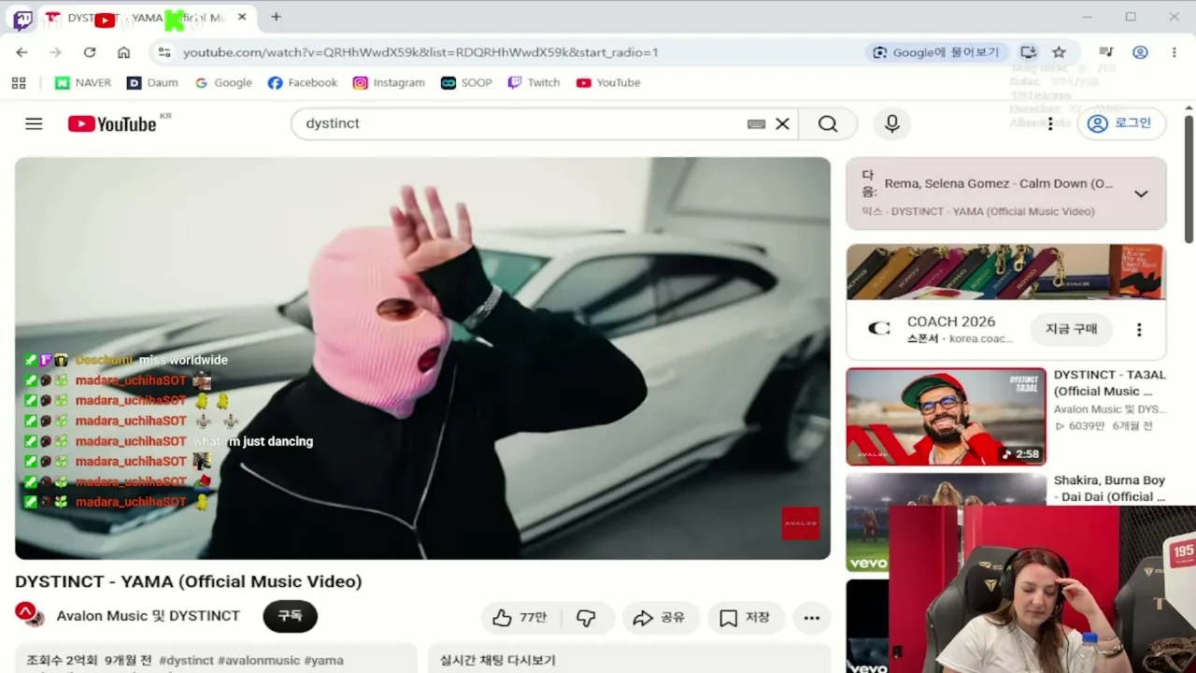This screenshot has width=1196, height=673.
Task: Click the 로그인 sign-in button
Action: tap(1121, 123)
